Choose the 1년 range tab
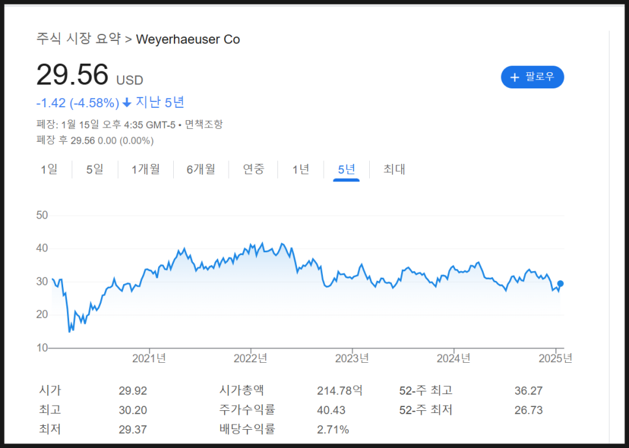The image size is (629, 448). (300, 169)
